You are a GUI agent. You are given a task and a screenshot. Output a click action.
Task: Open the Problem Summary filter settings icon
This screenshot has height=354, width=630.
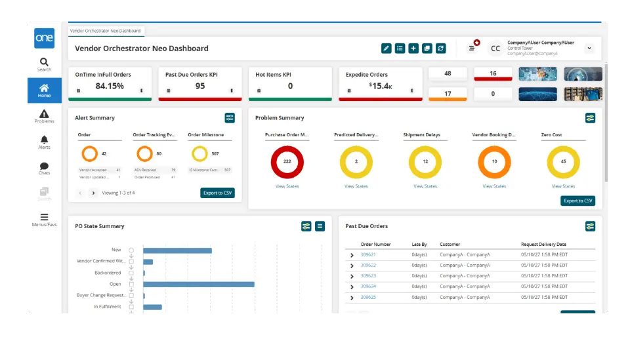point(590,118)
